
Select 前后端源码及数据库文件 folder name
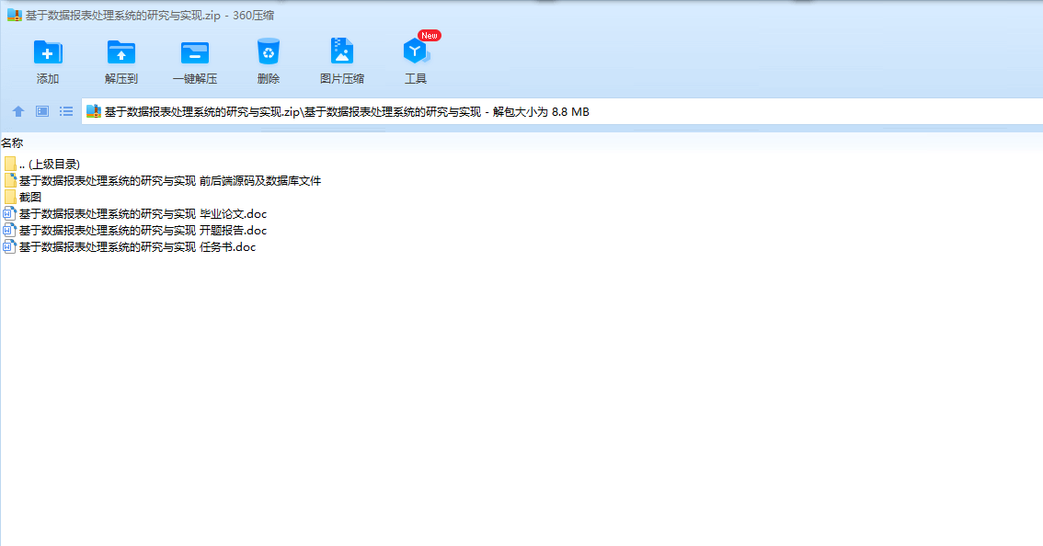[x=170, y=181]
